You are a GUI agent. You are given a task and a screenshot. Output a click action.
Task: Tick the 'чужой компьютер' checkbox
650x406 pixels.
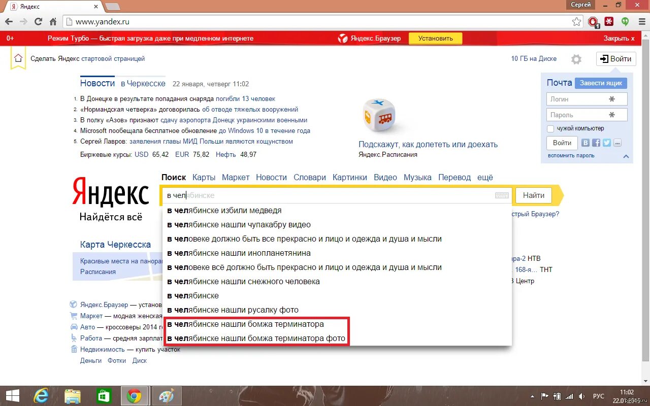(550, 129)
